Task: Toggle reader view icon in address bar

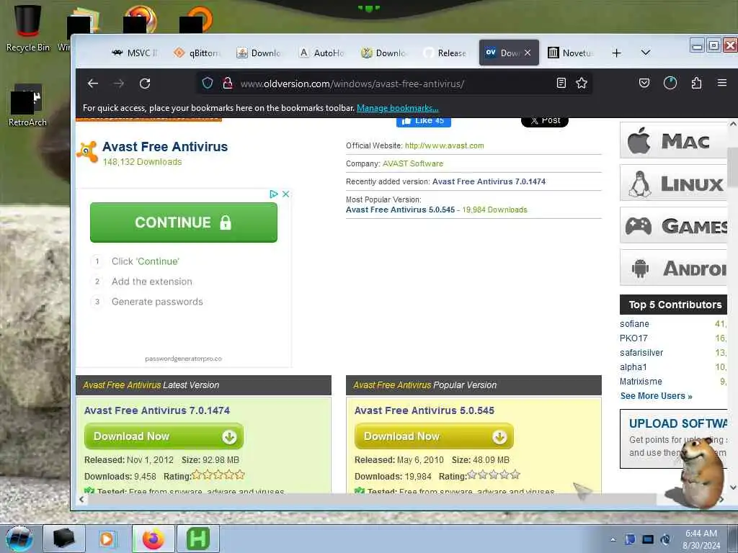Action: [561, 84]
